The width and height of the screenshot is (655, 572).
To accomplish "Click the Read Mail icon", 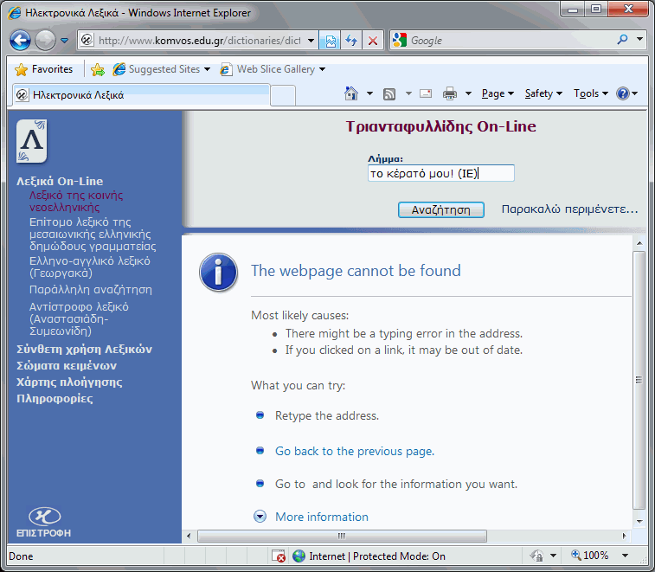I will 426,93.
